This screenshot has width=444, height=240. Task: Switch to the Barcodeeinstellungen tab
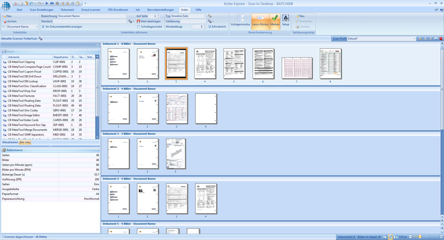160,9
